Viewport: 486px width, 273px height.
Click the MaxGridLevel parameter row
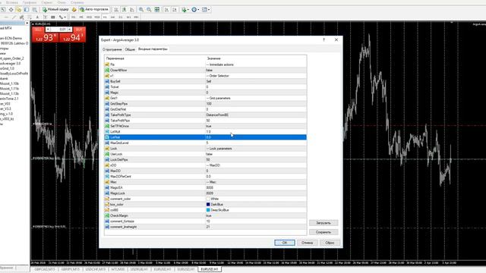point(206,143)
